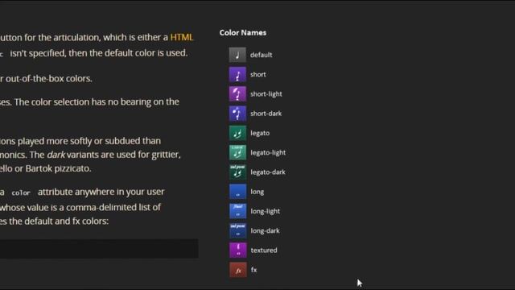
Task: Click the legato color articulation icon
Action: (237, 133)
